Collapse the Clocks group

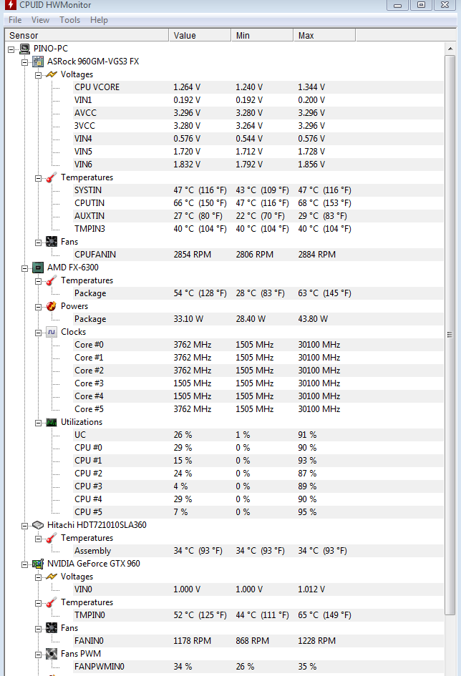pyautogui.click(x=38, y=333)
